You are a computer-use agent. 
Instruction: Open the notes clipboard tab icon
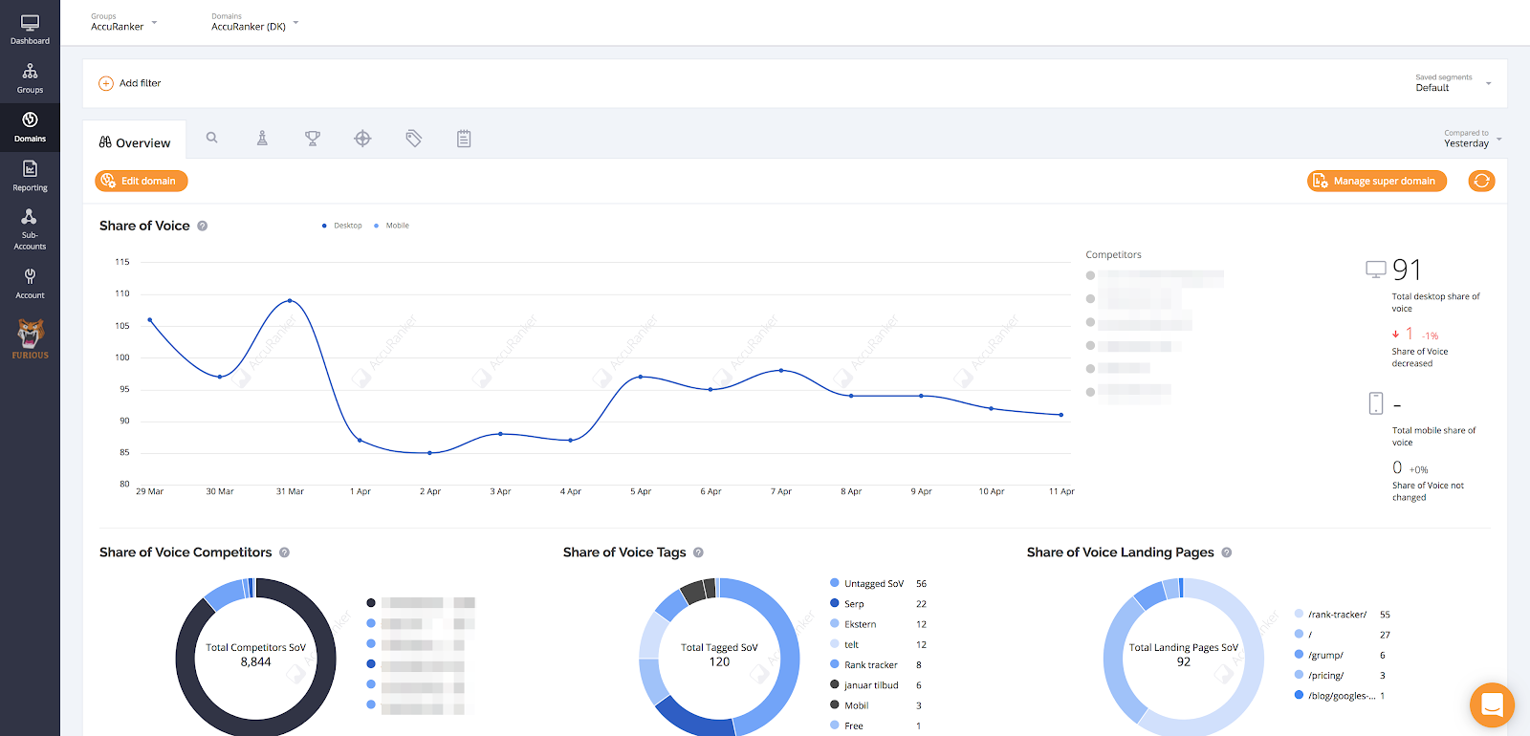point(464,139)
